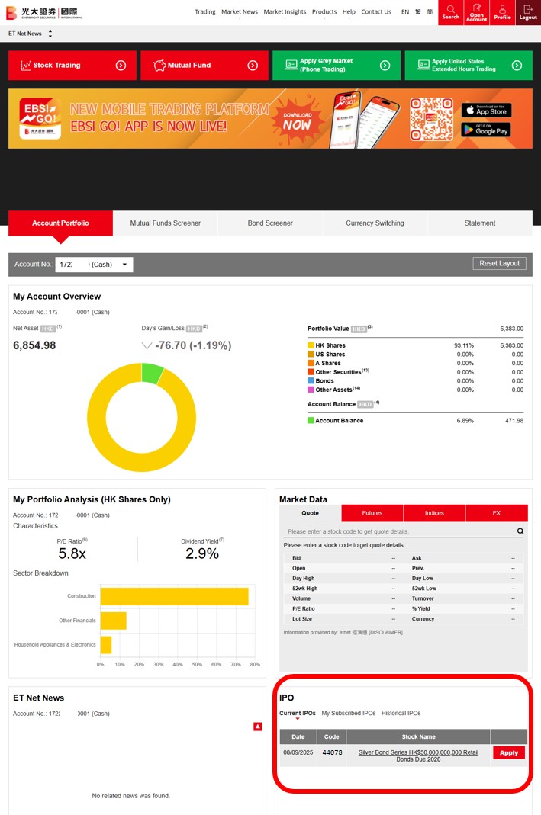The height and width of the screenshot is (815, 541).
Task: Switch to the Bond Screener tab
Action: tap(270, 223)
